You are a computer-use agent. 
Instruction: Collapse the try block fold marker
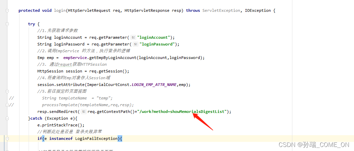coord(7,24)
